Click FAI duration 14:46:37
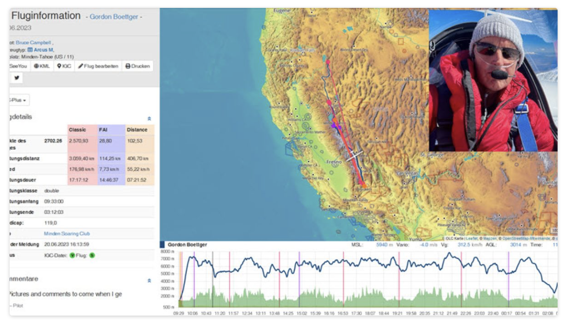 109,180
